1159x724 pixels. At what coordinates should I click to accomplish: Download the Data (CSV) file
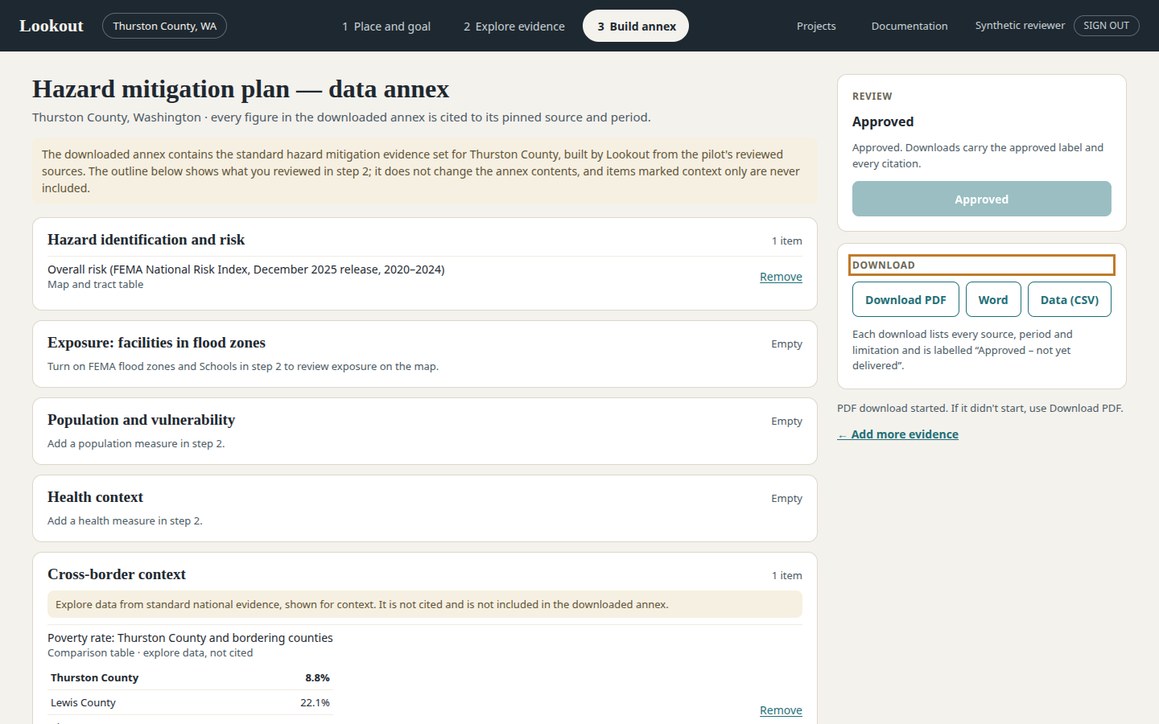pyautogui.click(x=1070, y=299)
